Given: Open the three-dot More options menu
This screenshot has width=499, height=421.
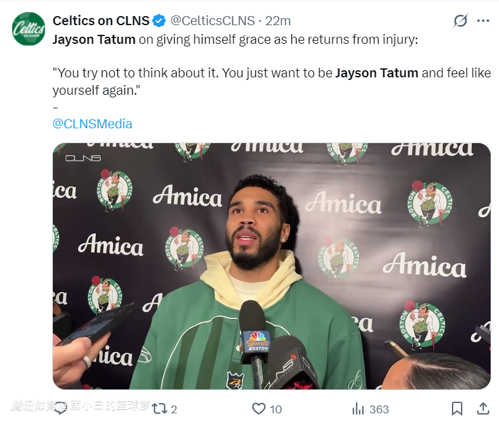Looking at the screenshot, I should coord(483,21).
